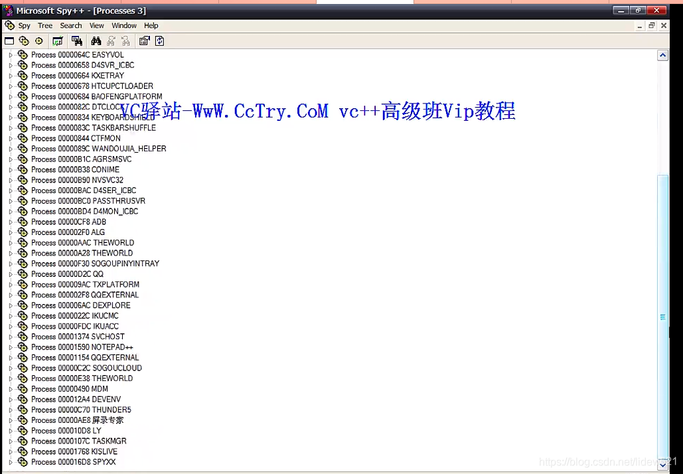
Task: Open the Properties toolbar icon
Action: pos(144,41)
